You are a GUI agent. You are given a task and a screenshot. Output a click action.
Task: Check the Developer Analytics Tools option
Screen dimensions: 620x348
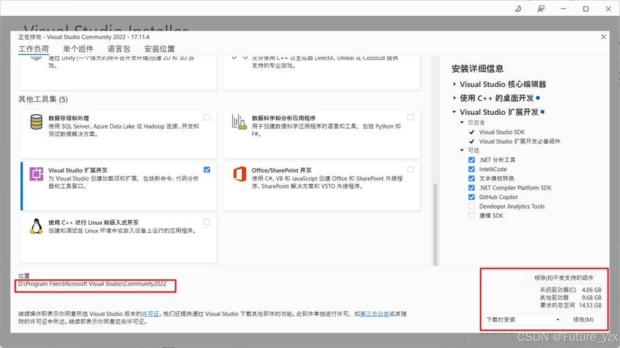[471, 206]
